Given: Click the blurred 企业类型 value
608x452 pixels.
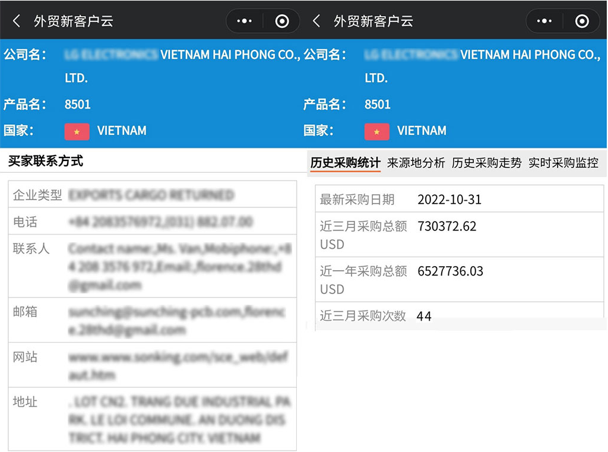Looking at the screenshot, I should click(x=151, y=195).
